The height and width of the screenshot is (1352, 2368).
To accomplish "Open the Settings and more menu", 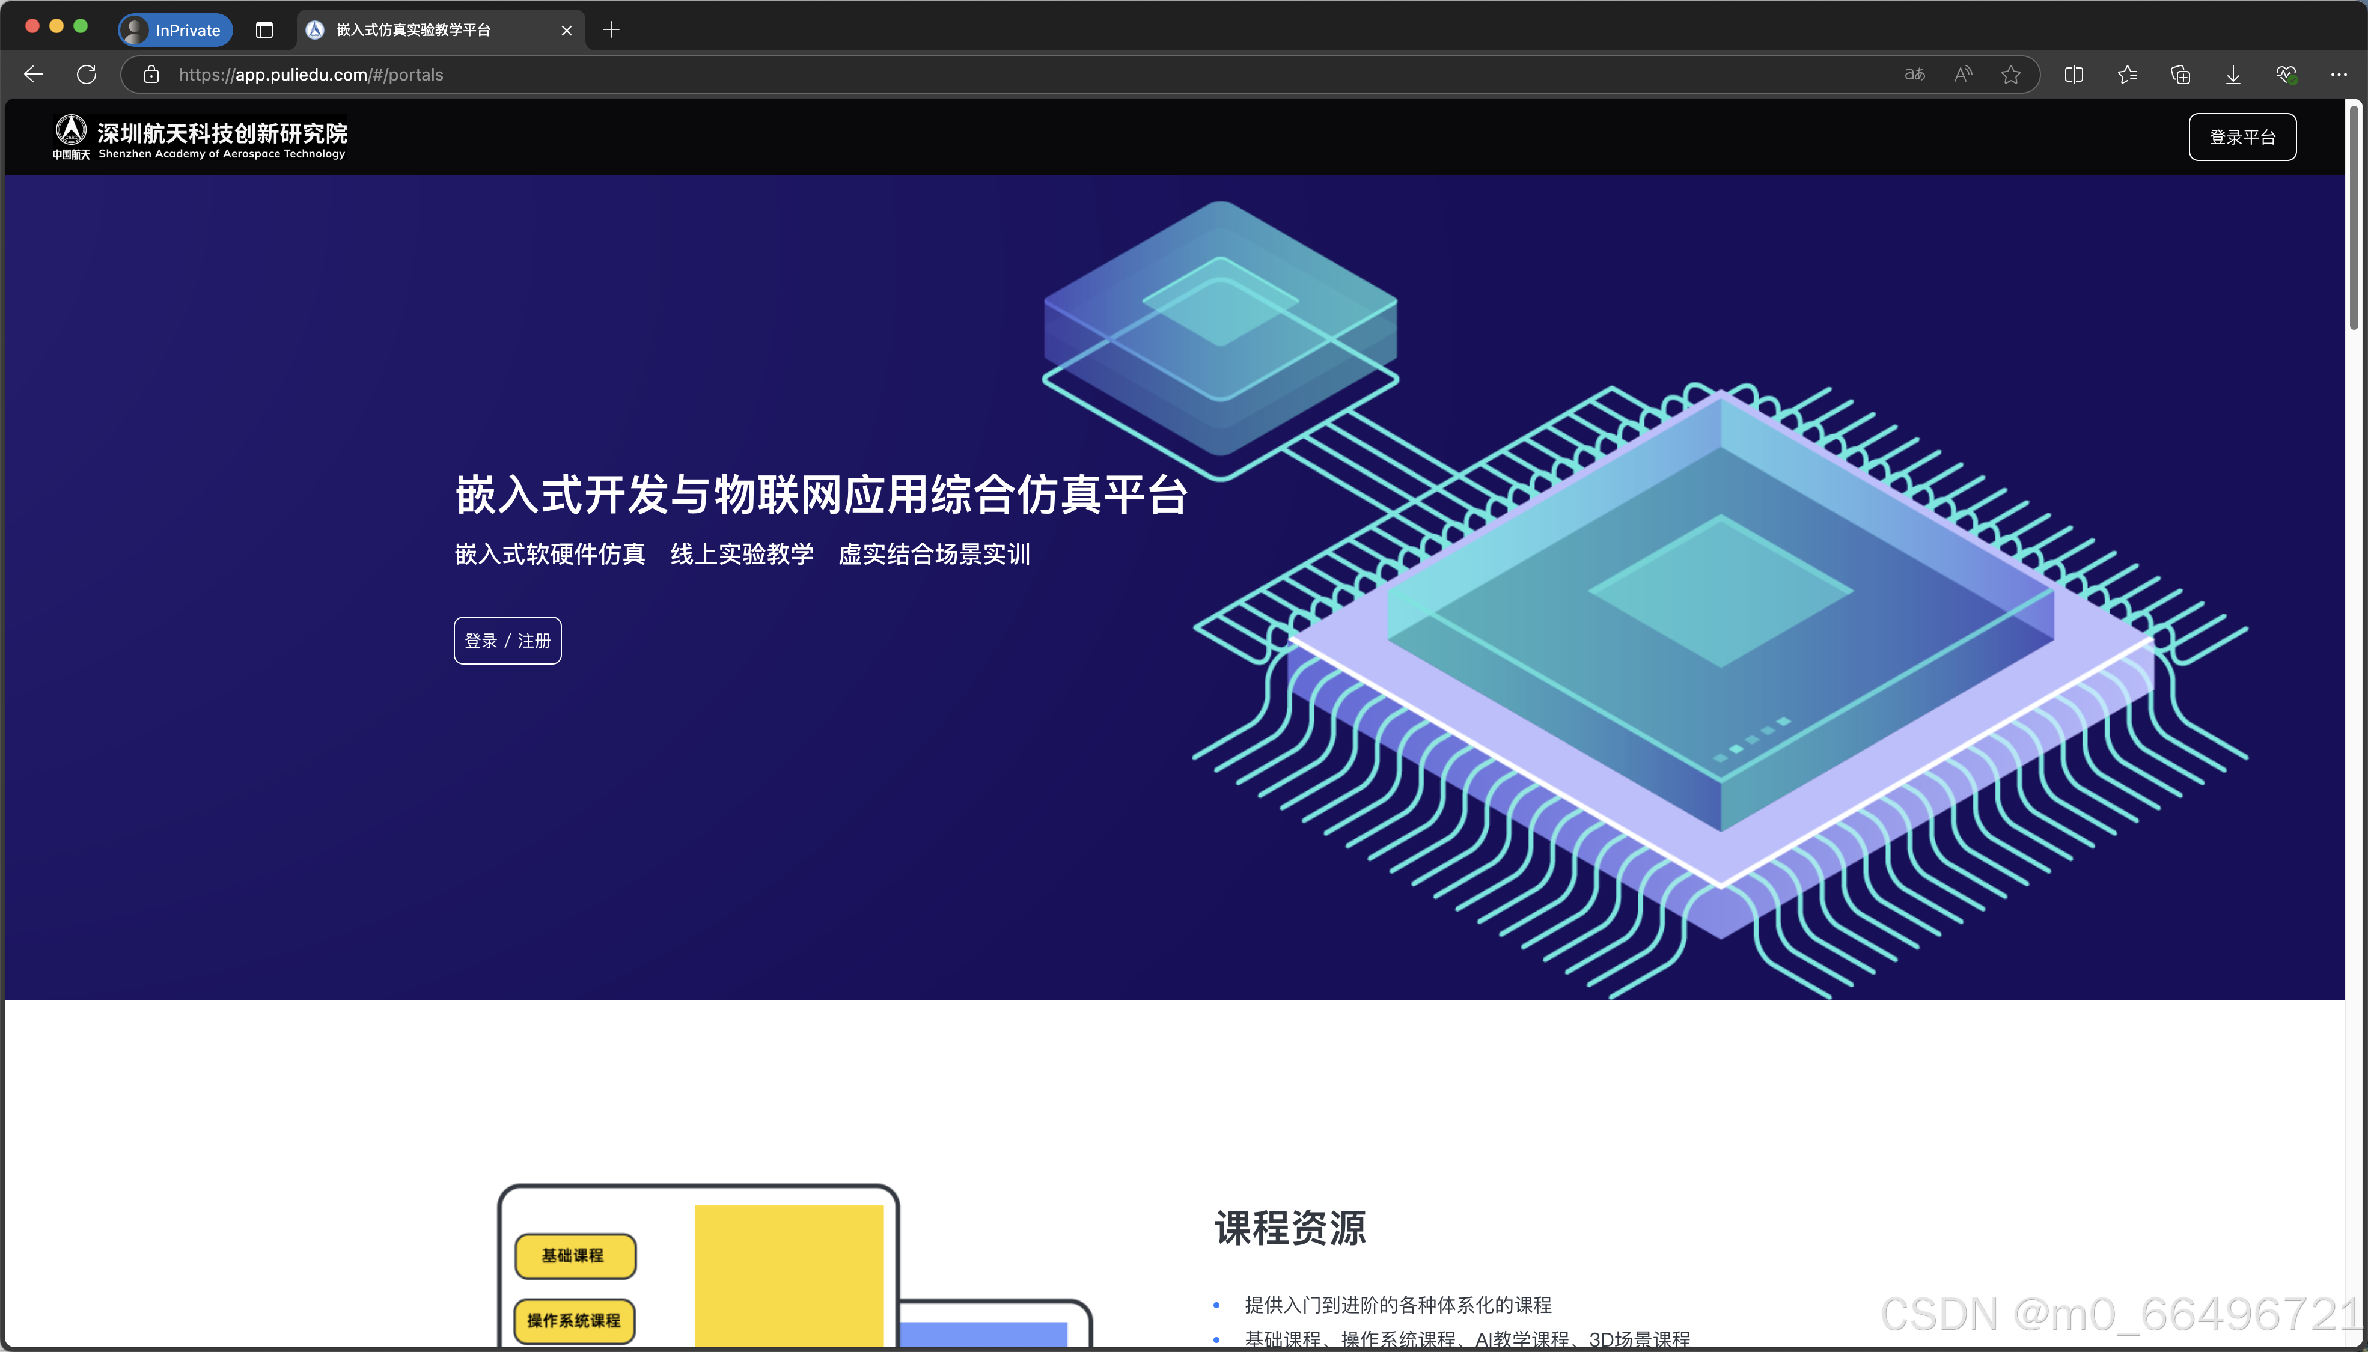I will [x=2339, y=75].
